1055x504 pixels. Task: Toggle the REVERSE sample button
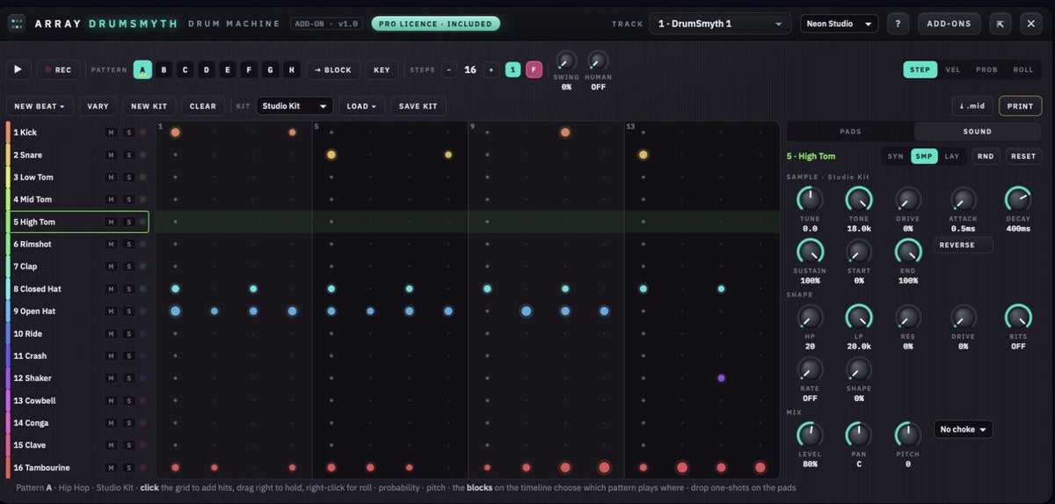coord(963,245)
